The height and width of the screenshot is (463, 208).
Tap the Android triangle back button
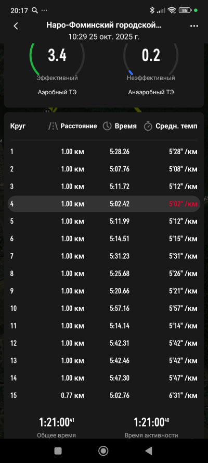(x=149, y=451)
